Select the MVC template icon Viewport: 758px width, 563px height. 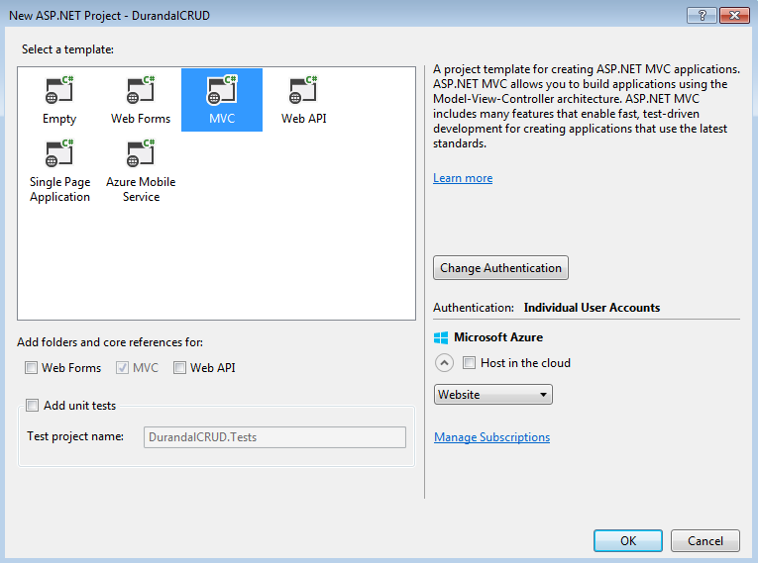[x=222, y=90]
